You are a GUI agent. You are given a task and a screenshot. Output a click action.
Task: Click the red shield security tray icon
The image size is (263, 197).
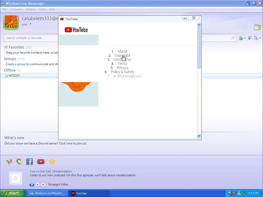click(x=235, y=193)
